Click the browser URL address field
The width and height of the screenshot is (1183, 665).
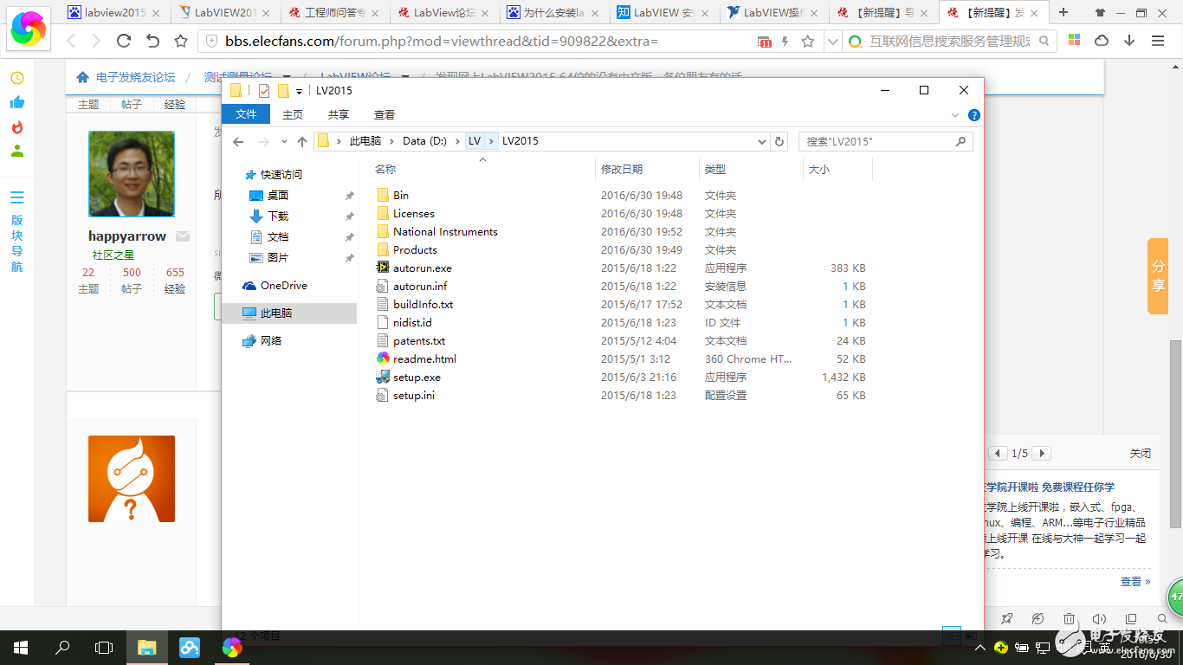point(485,42)
